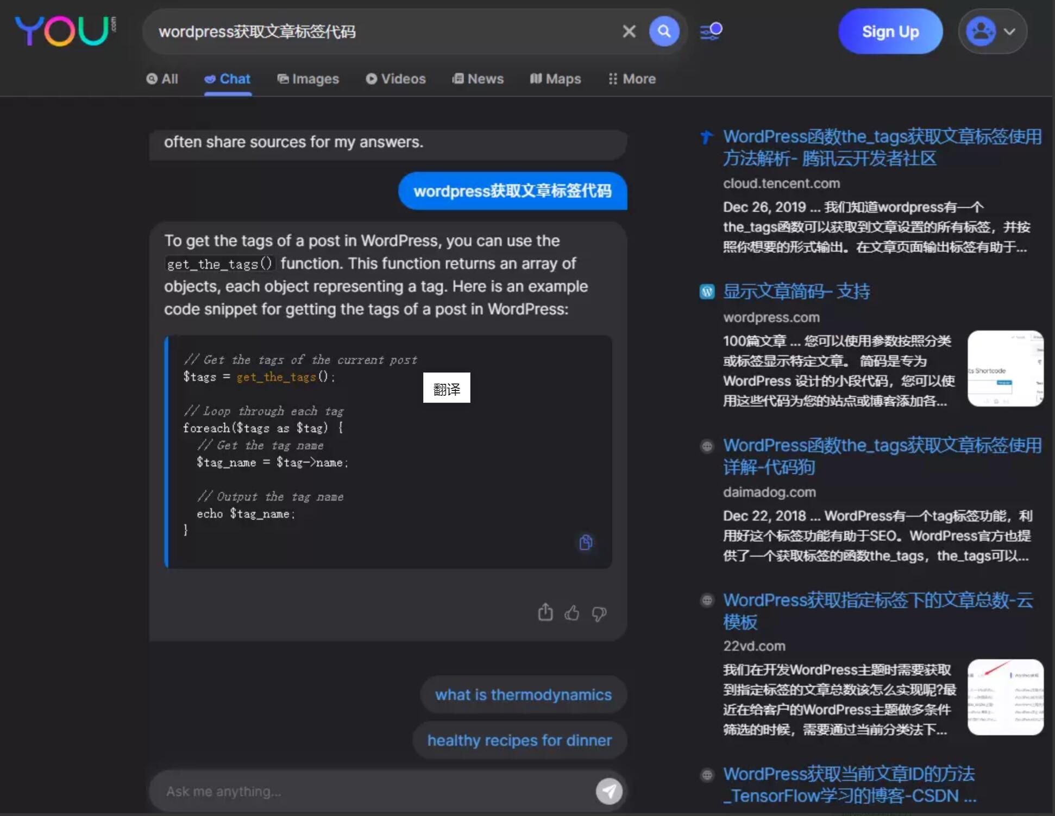Clear the search query with the X icon
1055x816 pixels.
pos(629,31)
